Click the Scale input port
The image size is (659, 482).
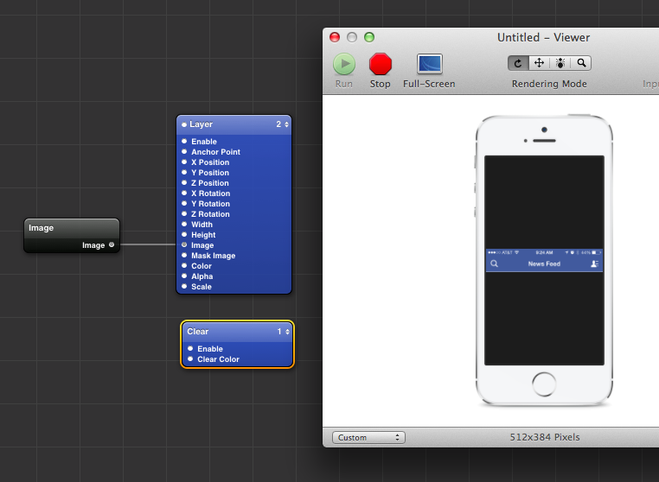[184, 286]
